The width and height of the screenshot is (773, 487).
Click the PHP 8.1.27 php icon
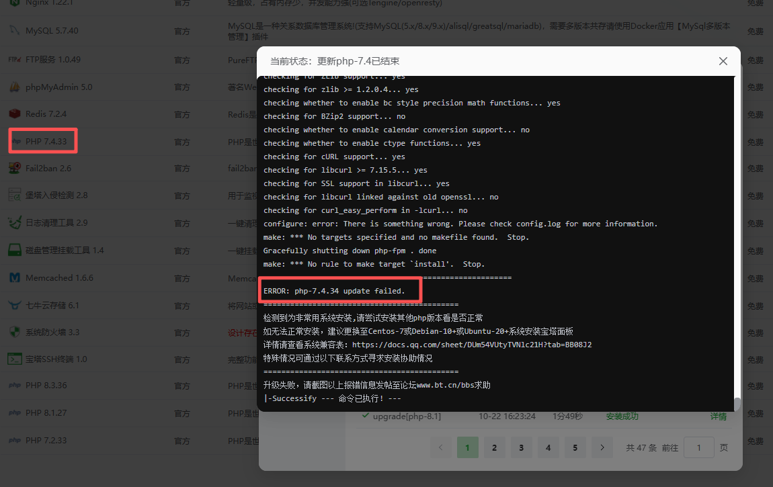tap(15, 413)
